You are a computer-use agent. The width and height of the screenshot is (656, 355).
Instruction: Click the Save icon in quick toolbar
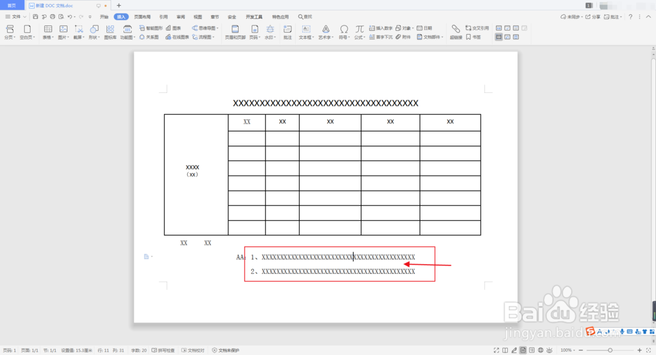tap(35, 17)
